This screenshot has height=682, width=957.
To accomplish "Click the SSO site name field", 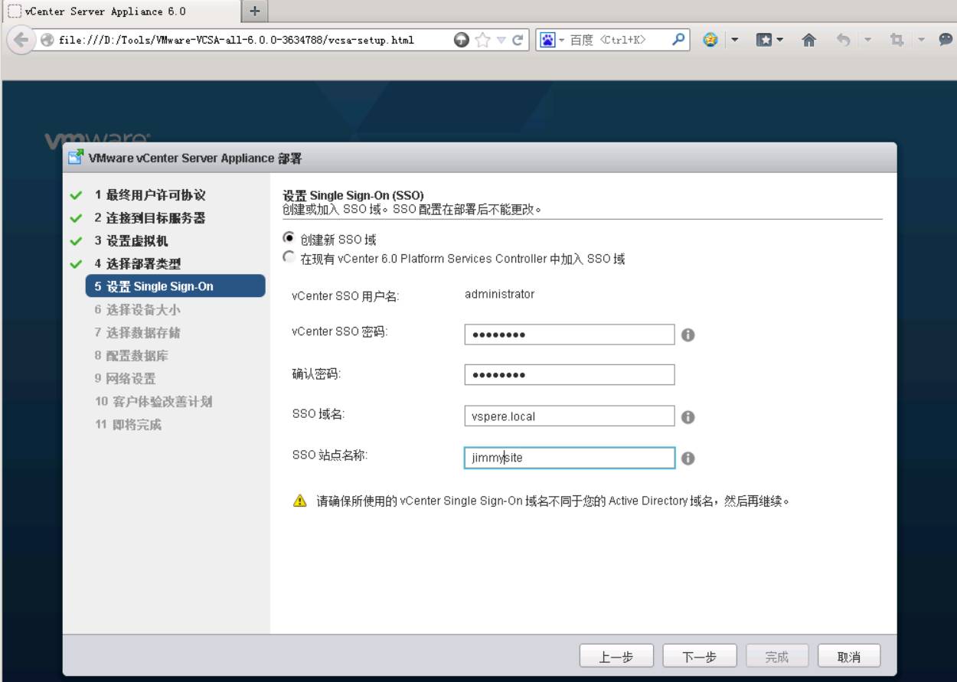I will (570, 458).
